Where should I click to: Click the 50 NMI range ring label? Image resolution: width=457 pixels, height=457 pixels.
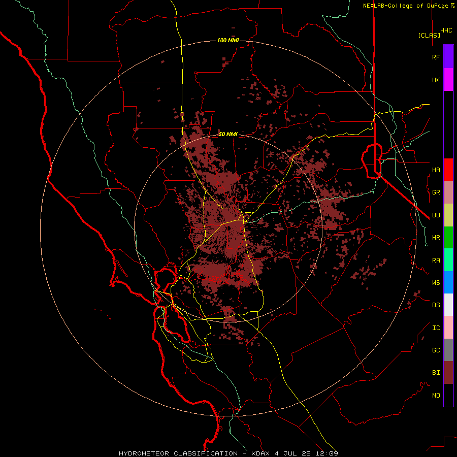point(228,134)
